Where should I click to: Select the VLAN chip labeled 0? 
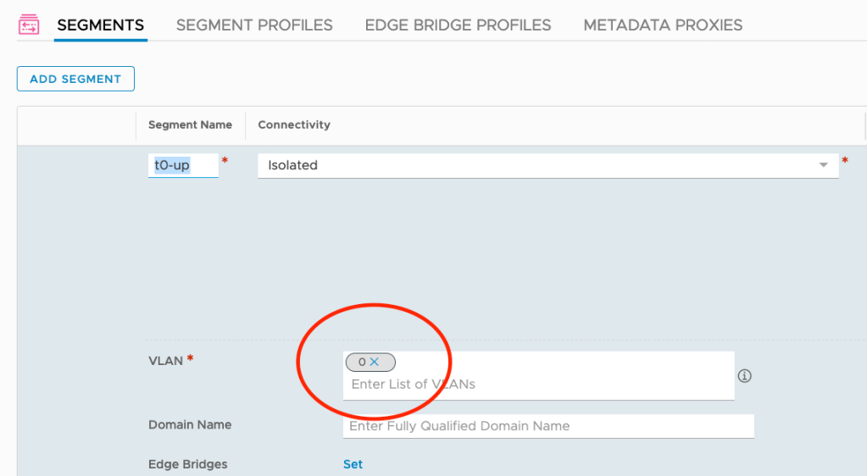tap(362, 363)
